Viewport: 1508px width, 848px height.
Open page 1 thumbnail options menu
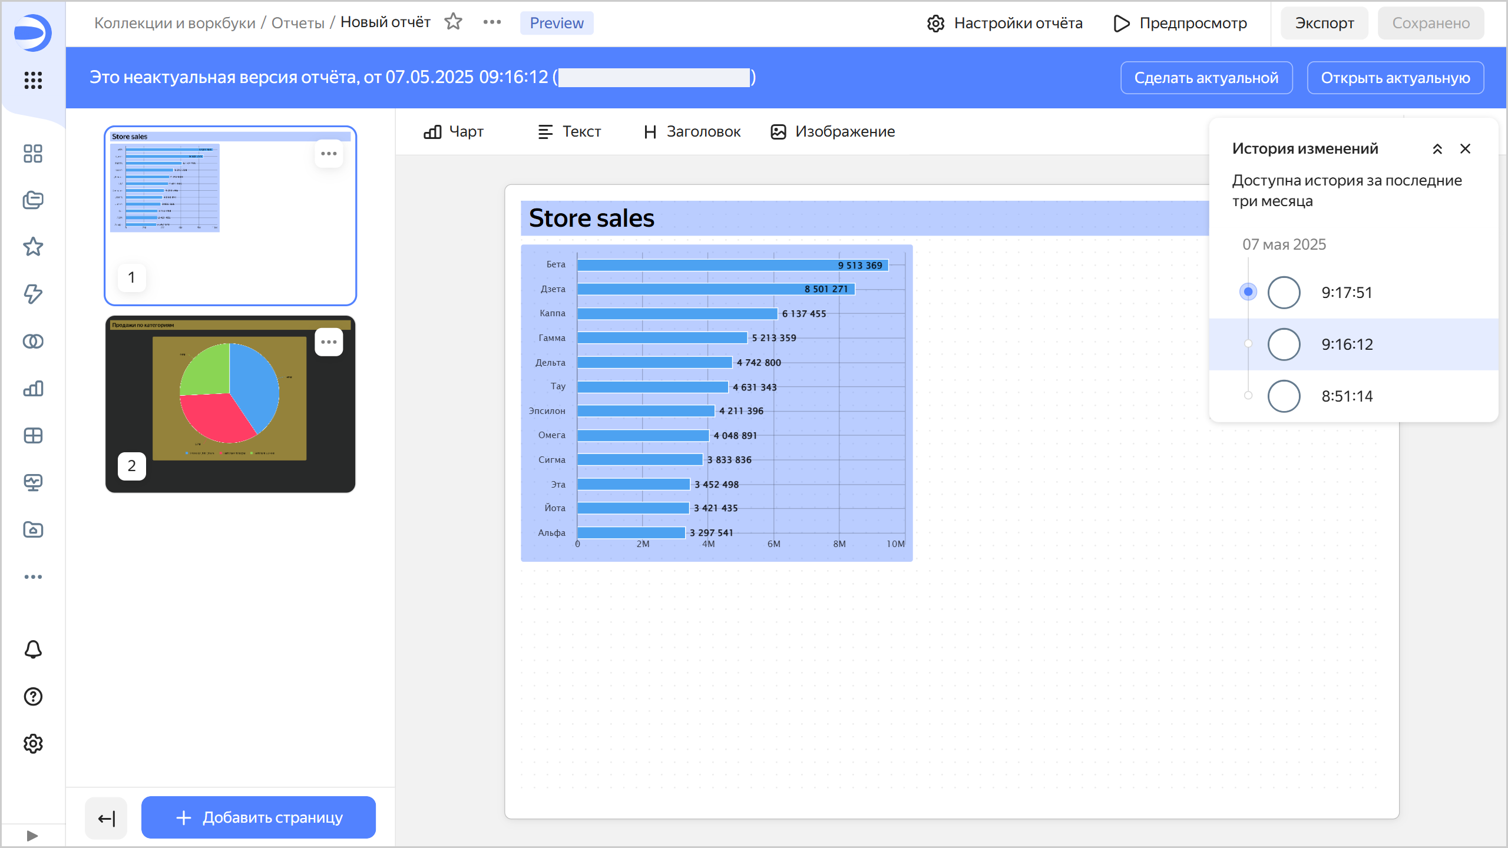[x=329, y=154]
